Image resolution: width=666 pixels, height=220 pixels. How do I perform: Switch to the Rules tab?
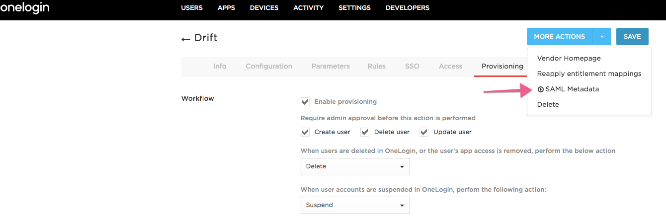[376, 66]
